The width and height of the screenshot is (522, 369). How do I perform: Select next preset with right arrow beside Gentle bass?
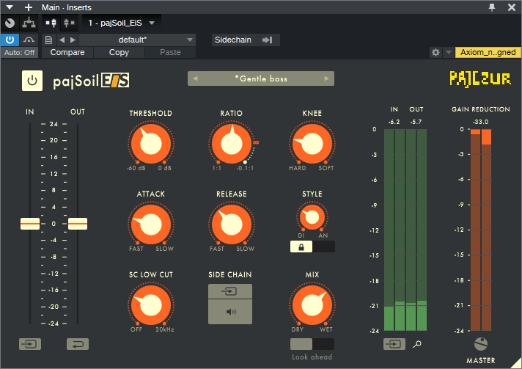(x=326, y=78)
